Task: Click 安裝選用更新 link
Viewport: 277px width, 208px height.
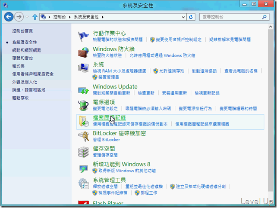Action: pos(174,93)
